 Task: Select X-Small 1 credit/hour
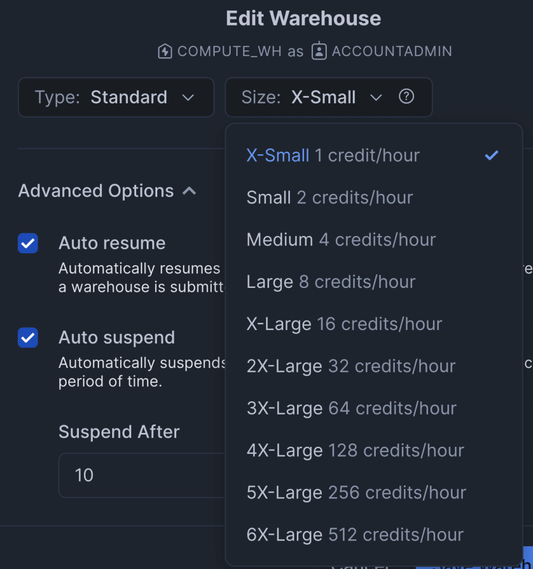(x=332, y=156)
